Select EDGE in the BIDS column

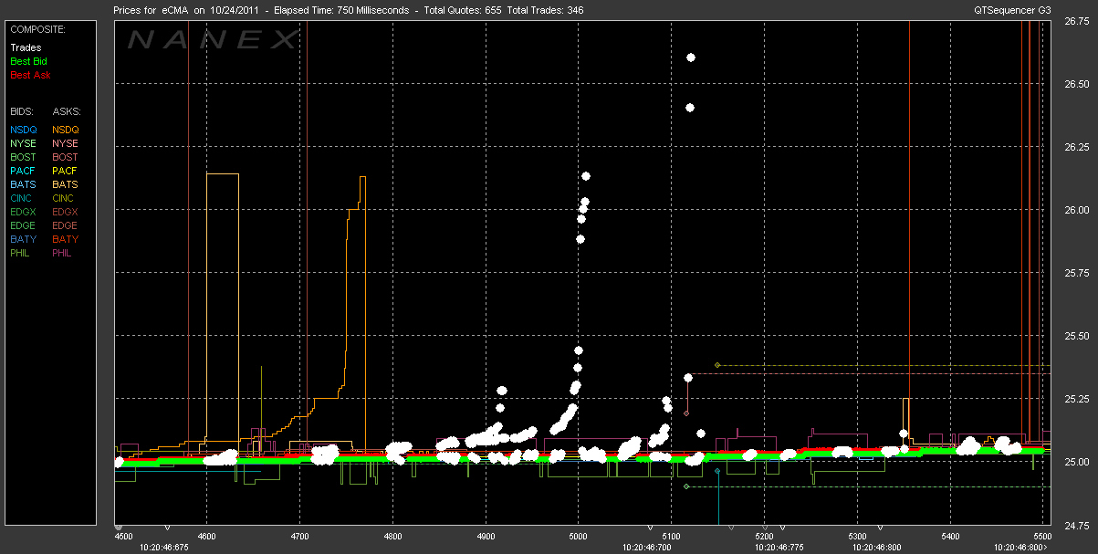(x=24, y=225)
